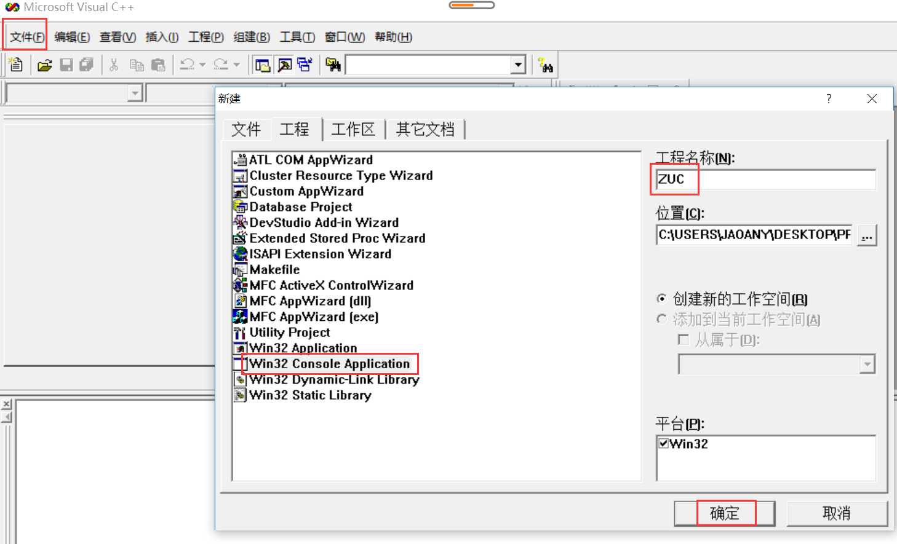Click the Find in Files toolbar icon
The width and height of the screenshot is (897, 544).
pyautogui.click(x=333, y=65)
